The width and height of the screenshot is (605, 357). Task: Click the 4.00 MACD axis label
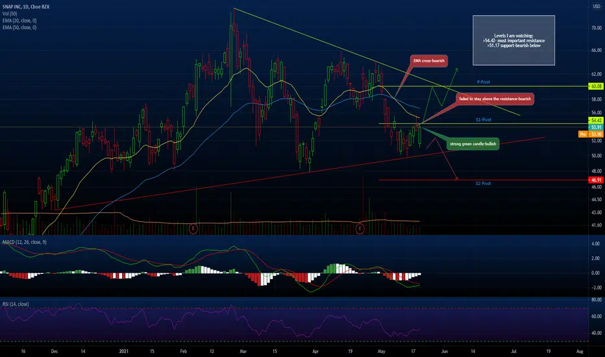coord(596,243)
